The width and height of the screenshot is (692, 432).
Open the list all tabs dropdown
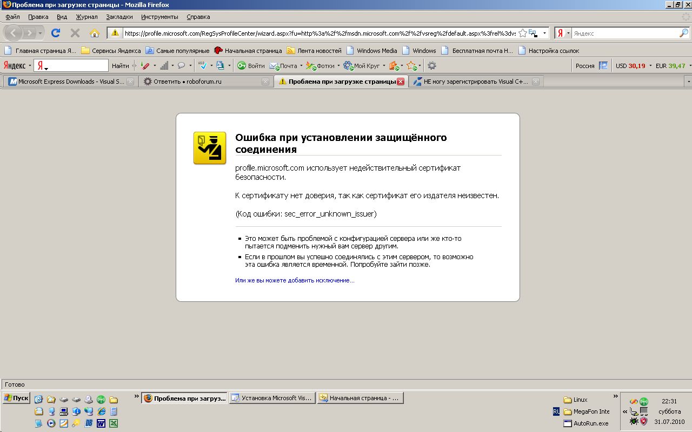click(x=688, y=82)
